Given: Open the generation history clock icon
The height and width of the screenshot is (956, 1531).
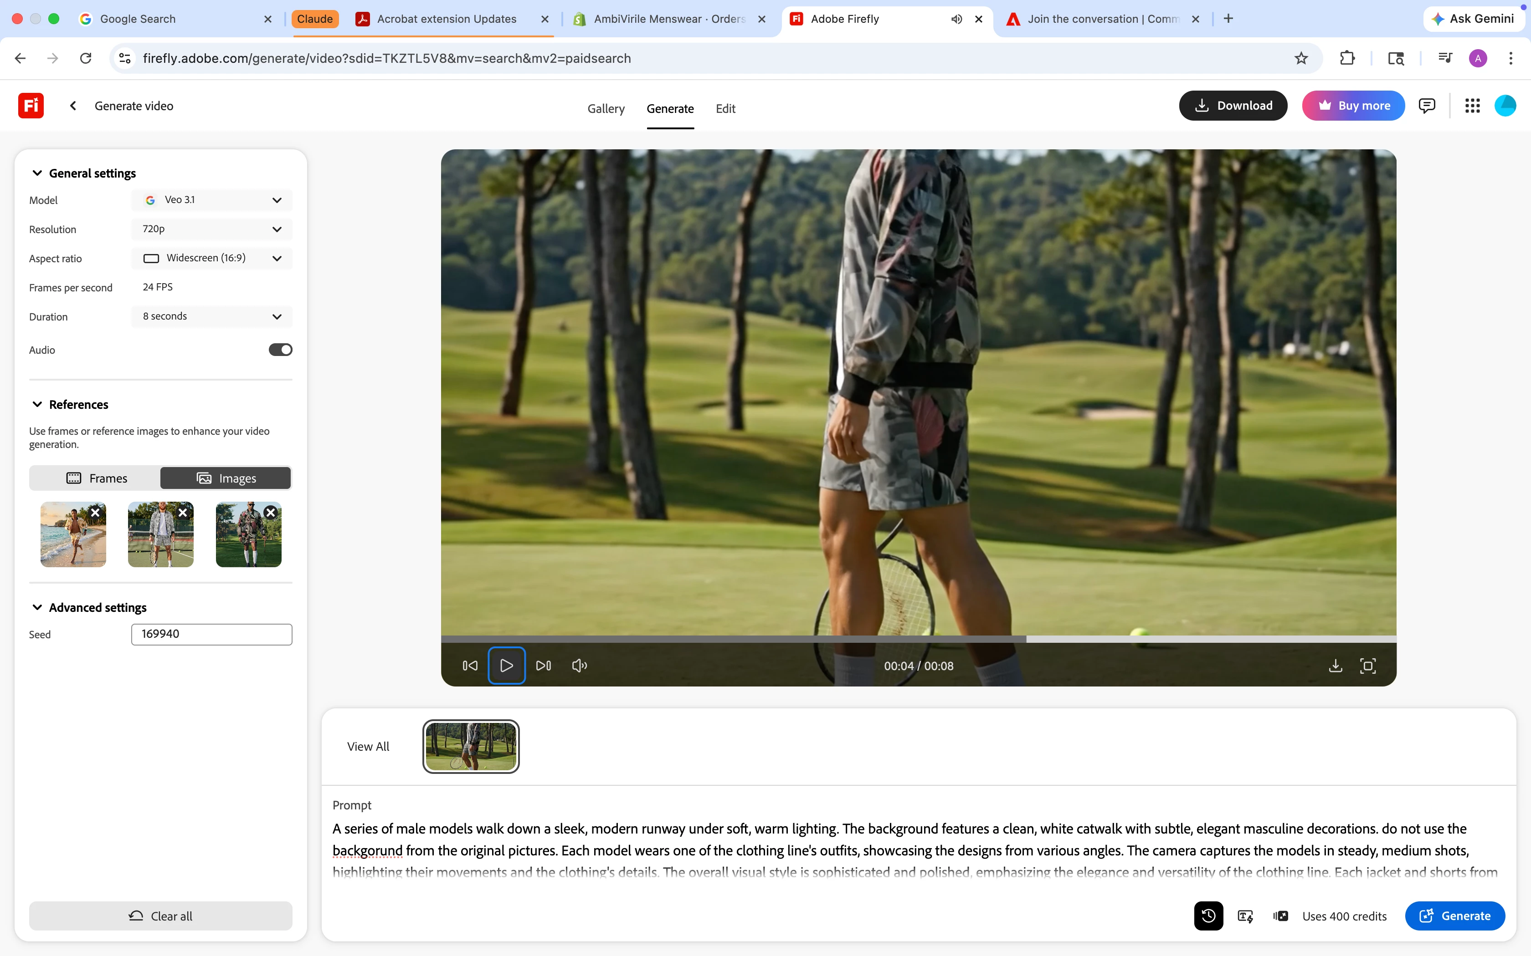Looking at the screenshot, I should 1208,915.
